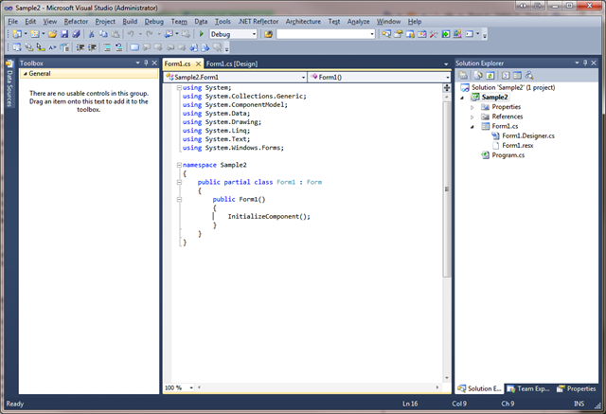
Task: Collapse the General group in Toolbox
Action: tap(26, 74)
